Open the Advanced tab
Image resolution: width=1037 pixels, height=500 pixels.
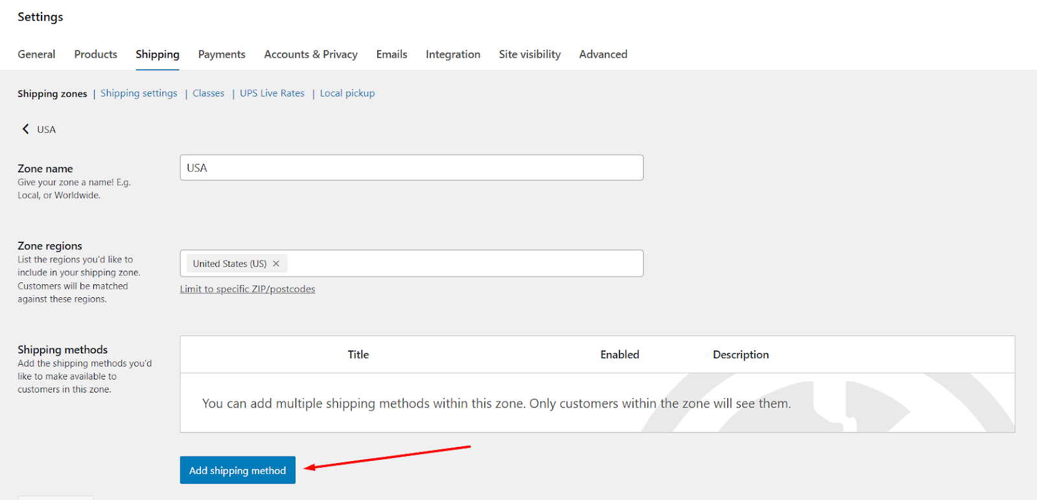[x=603, y=54]
